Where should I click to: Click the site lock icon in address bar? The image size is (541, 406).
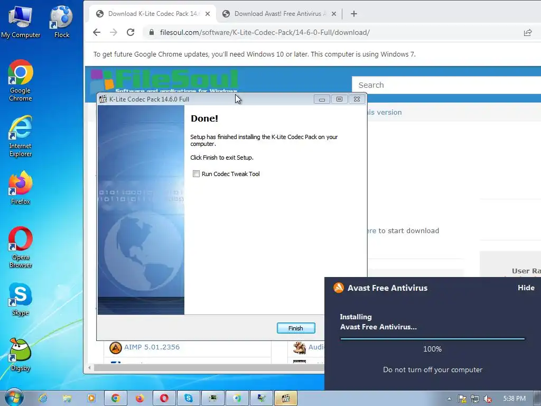coord(151,32)
